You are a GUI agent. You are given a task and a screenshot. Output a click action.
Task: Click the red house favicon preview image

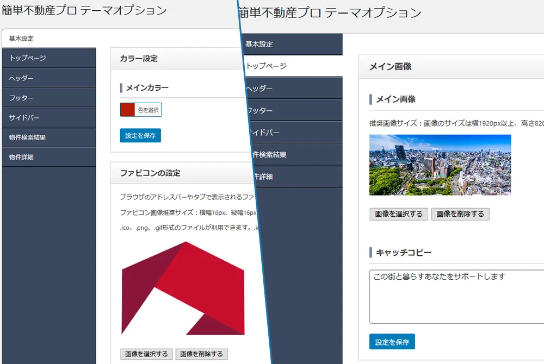point(183,288)
